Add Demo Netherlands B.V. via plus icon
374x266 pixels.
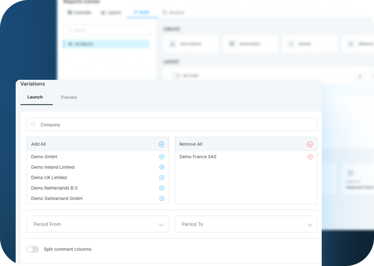coord(162,188)
